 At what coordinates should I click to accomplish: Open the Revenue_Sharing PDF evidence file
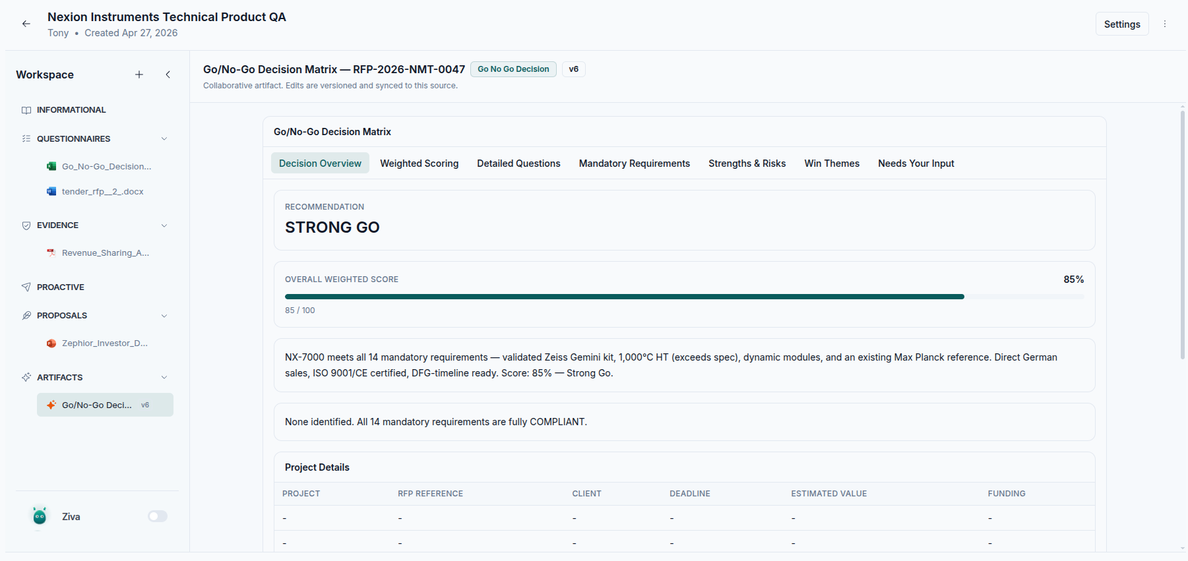[x=105, y=252]
